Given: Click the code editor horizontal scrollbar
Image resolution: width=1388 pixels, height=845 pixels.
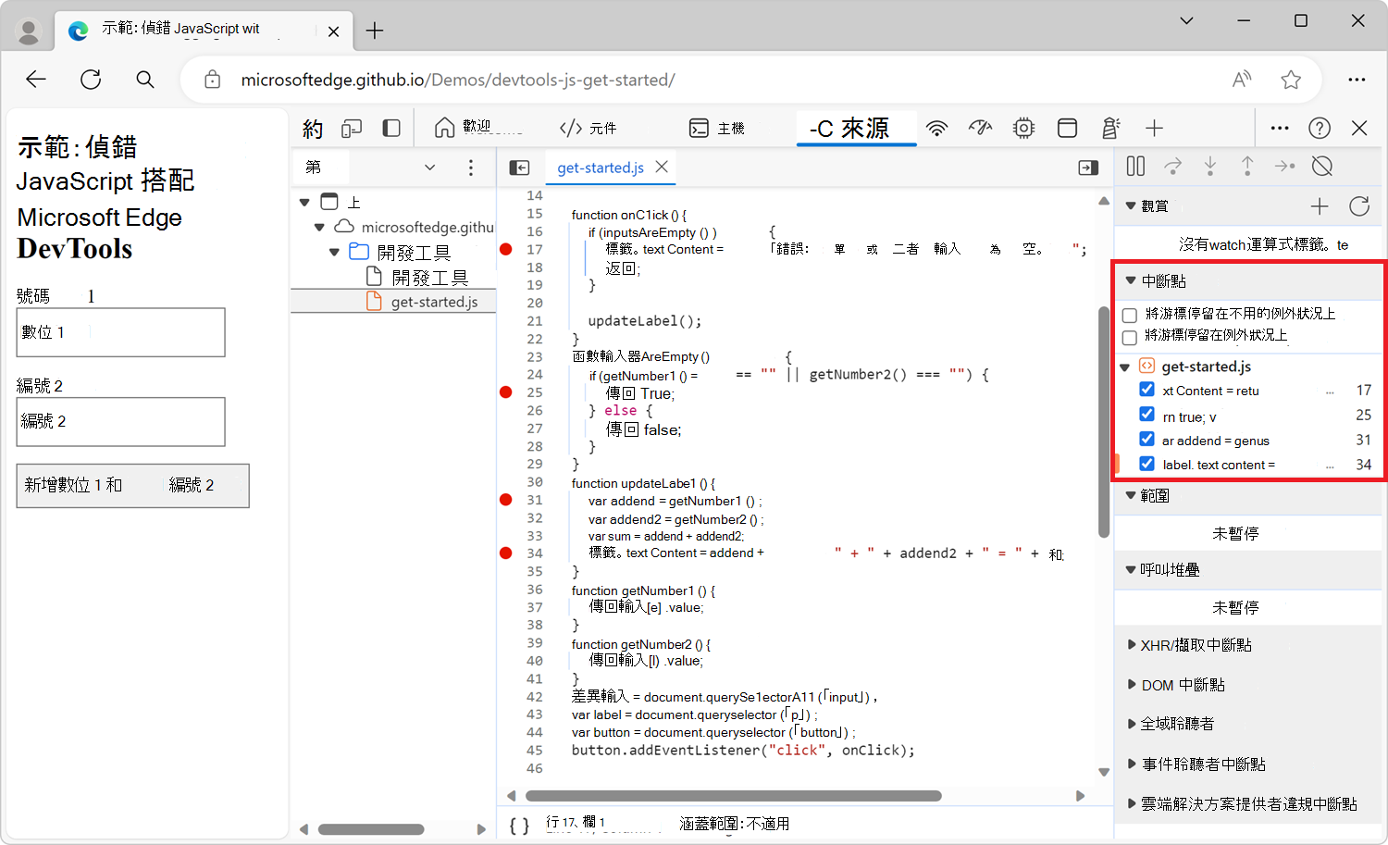Looking at the screenshot, I should [733, 796].
